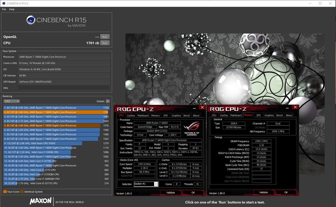Select ranking entry 1 scoring 1728
This screenshot has height=207, width=336.
click(x=57, y=108)
